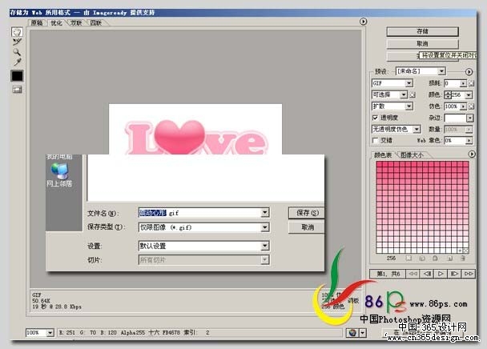Select the Hand tool in the toolbox
The width and height of the screenshot is (487, 349).
pyautogui.click(x=17, y=32)
